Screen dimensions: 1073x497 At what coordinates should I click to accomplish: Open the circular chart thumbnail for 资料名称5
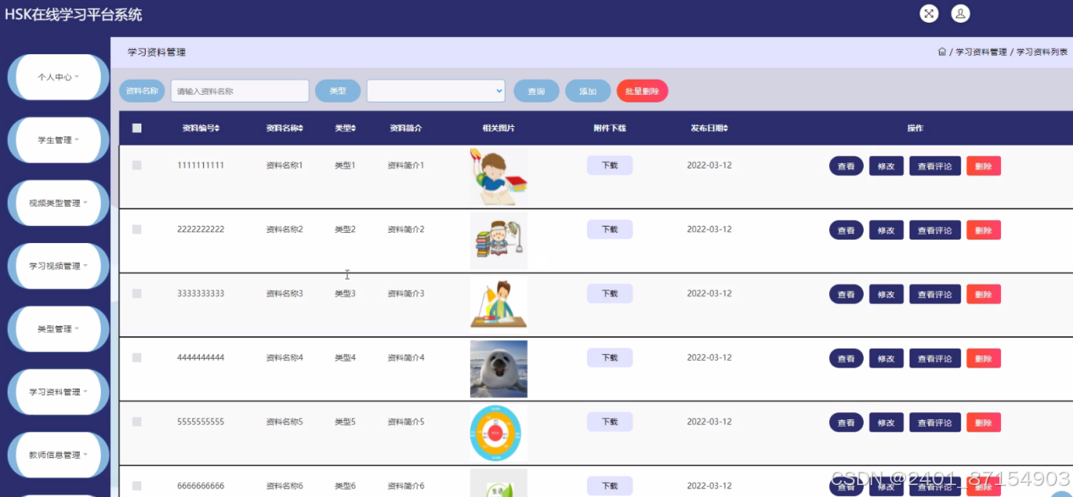(499, 433)
